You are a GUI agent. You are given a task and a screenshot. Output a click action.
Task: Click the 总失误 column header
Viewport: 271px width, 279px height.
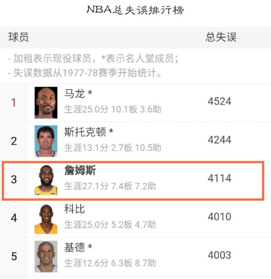tap(221, 37)
